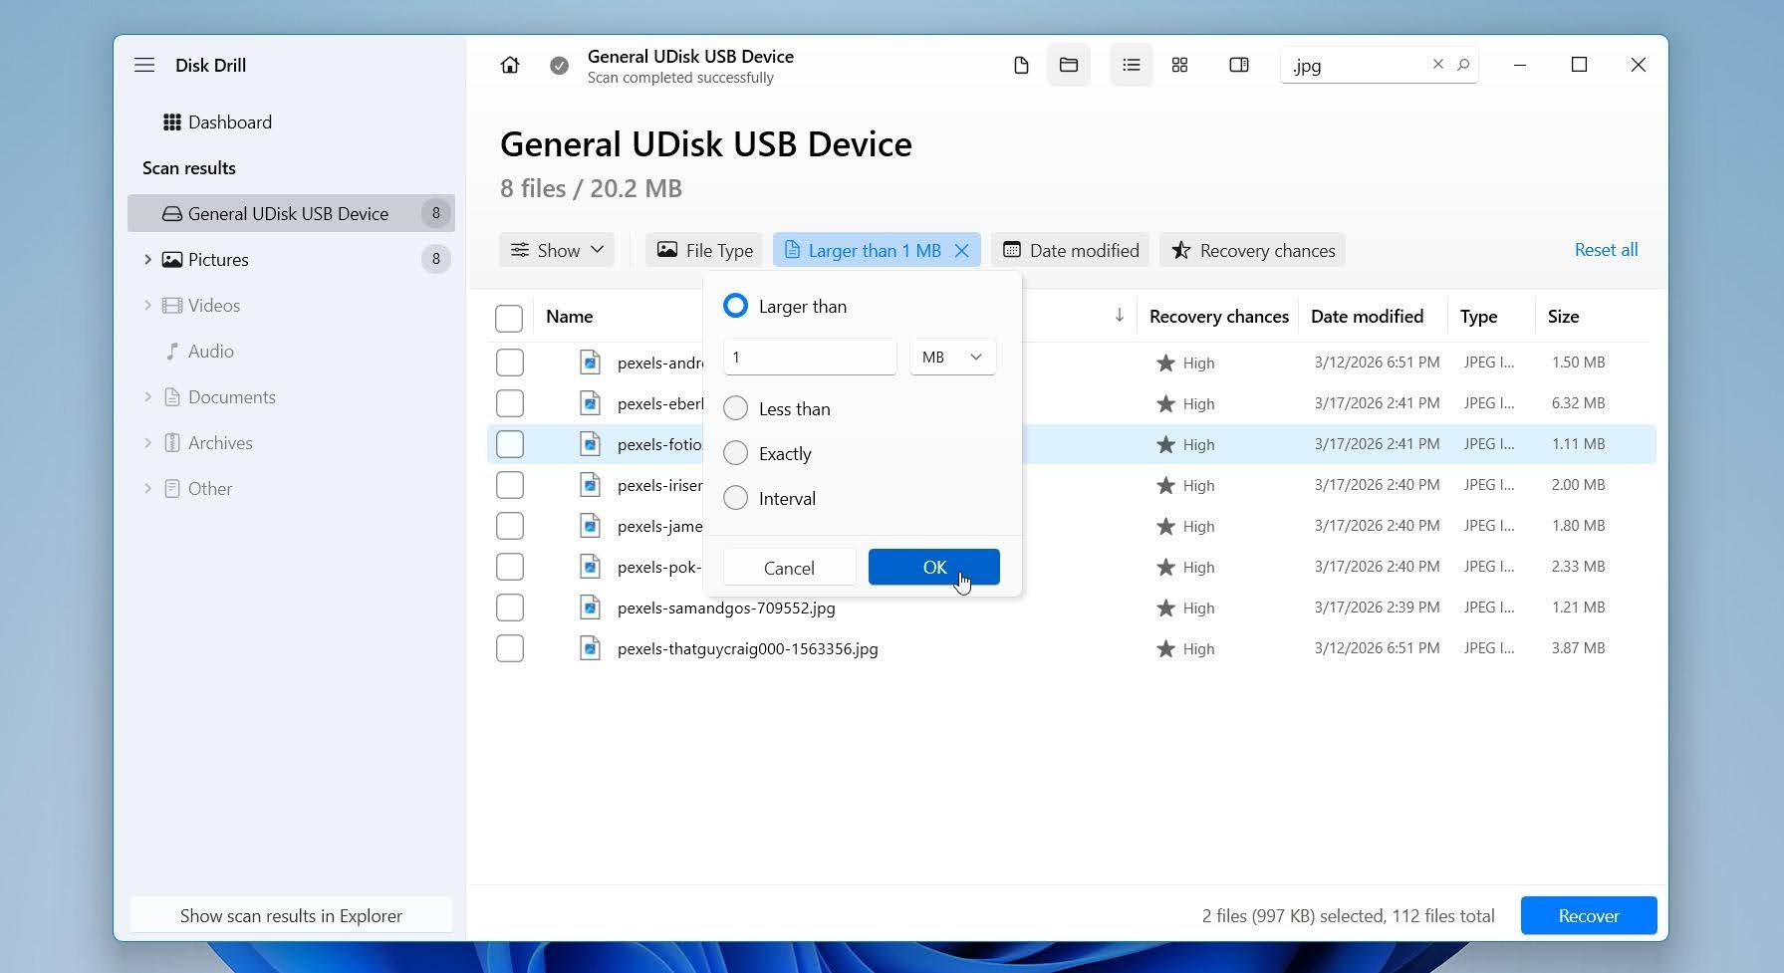Viewport: 1784px width, 973px height.
Task: Expand the Documents tree node
Action: tap(147, 396)
